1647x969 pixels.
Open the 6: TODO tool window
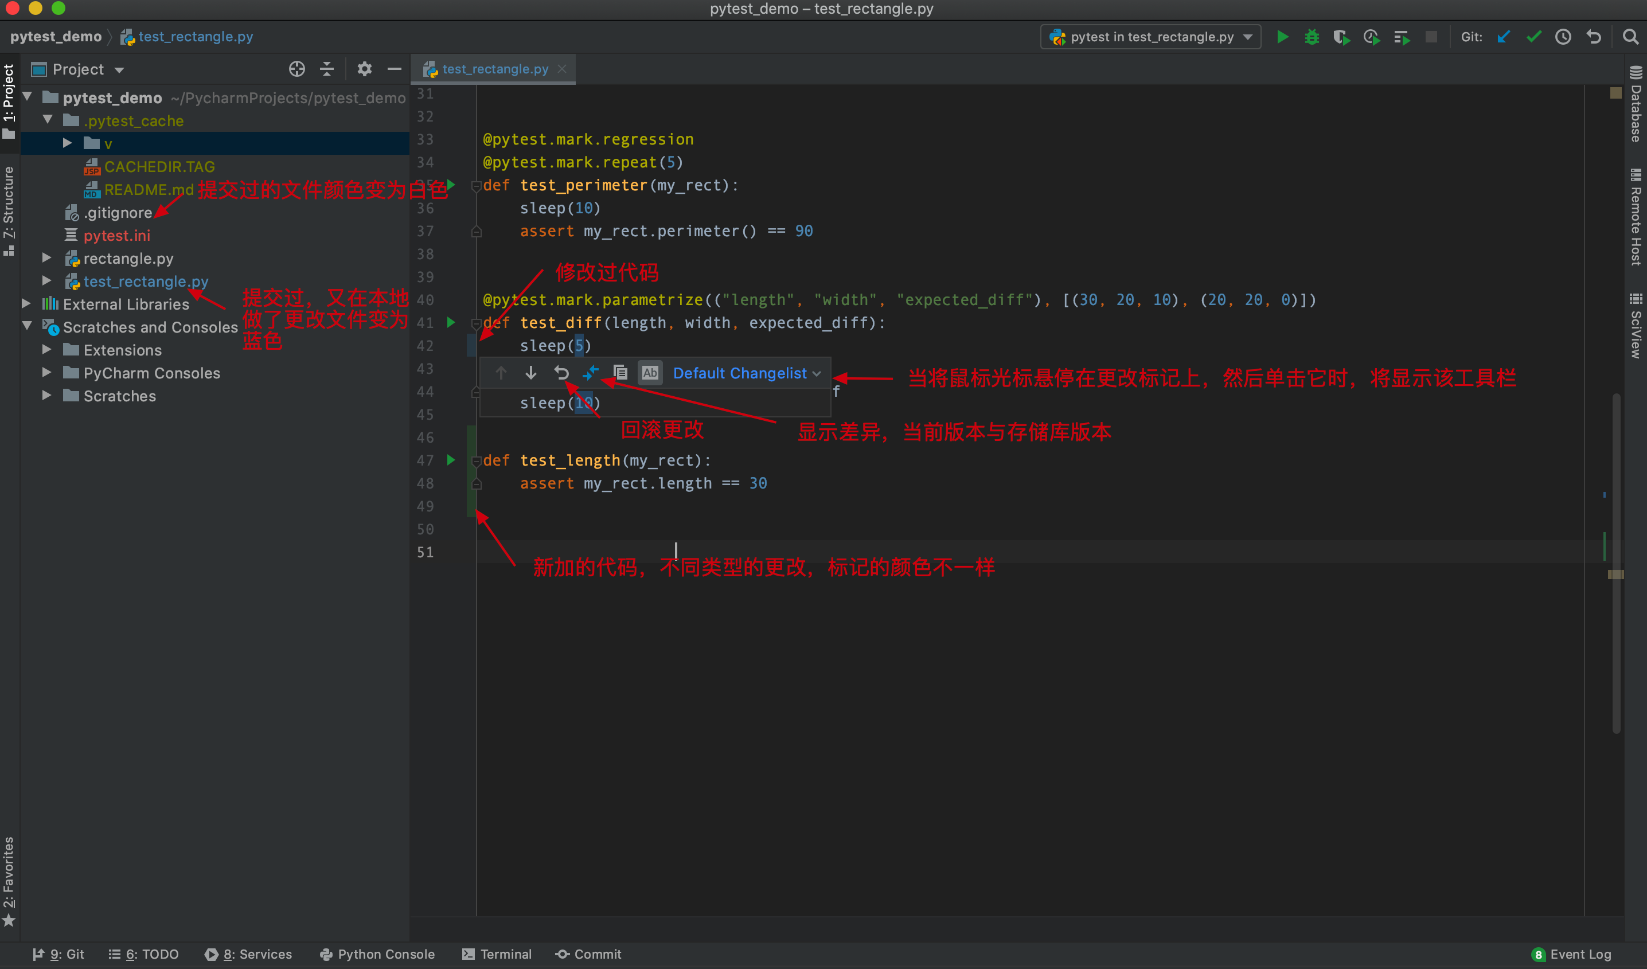[143, 954]
